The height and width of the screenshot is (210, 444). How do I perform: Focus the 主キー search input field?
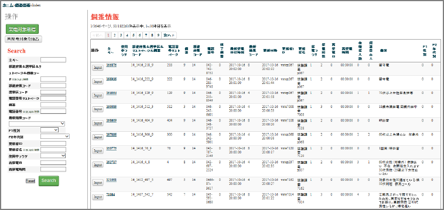click(53, 60)
